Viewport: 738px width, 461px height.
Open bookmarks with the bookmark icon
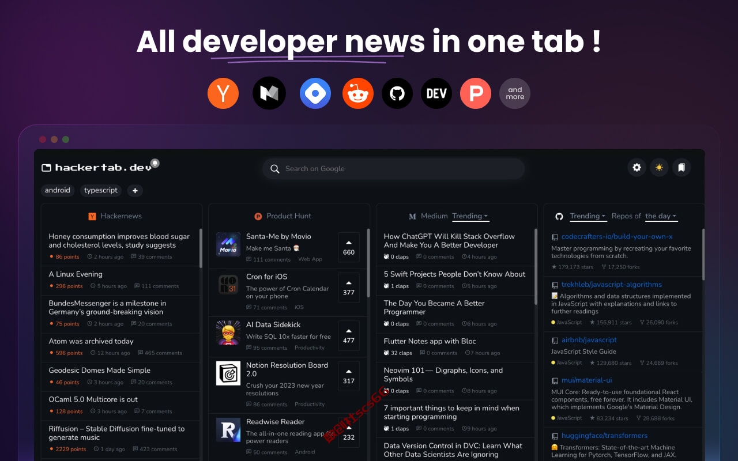pos(681,168)
